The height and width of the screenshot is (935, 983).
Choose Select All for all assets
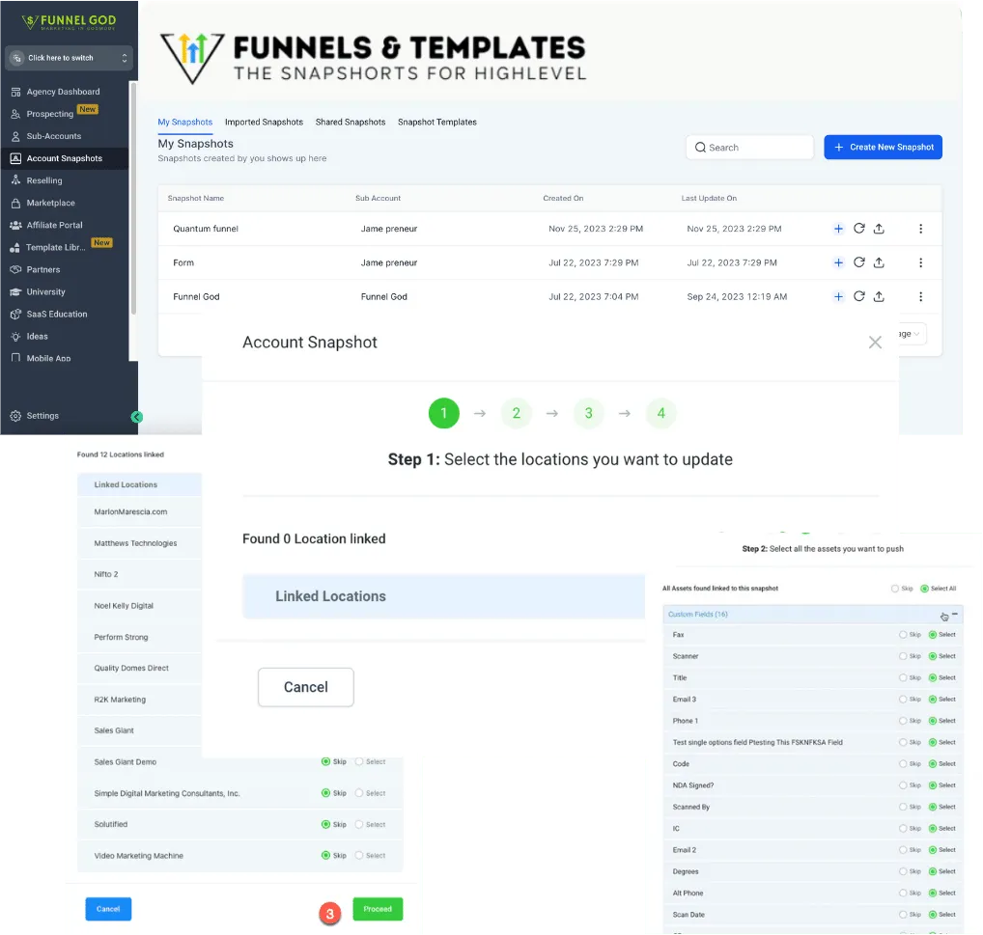tap(925, 589)
